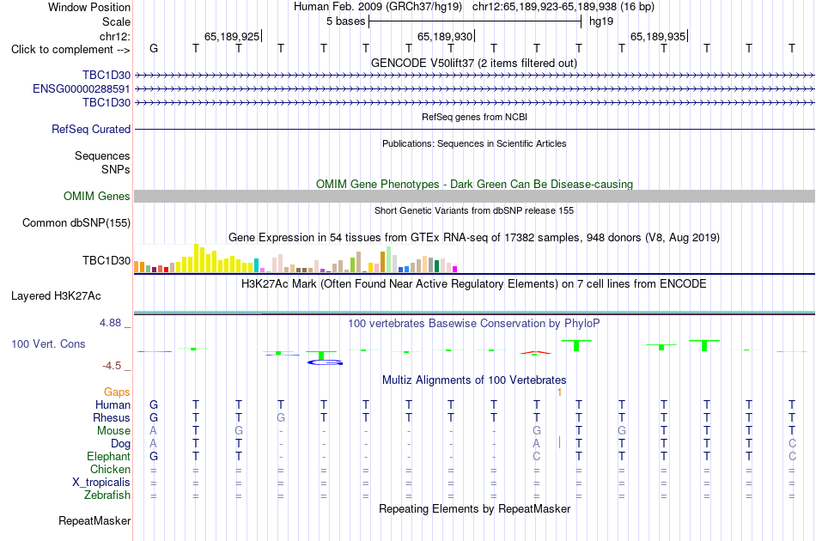Click the RefSeq Curated label

[x=91, y=129]
